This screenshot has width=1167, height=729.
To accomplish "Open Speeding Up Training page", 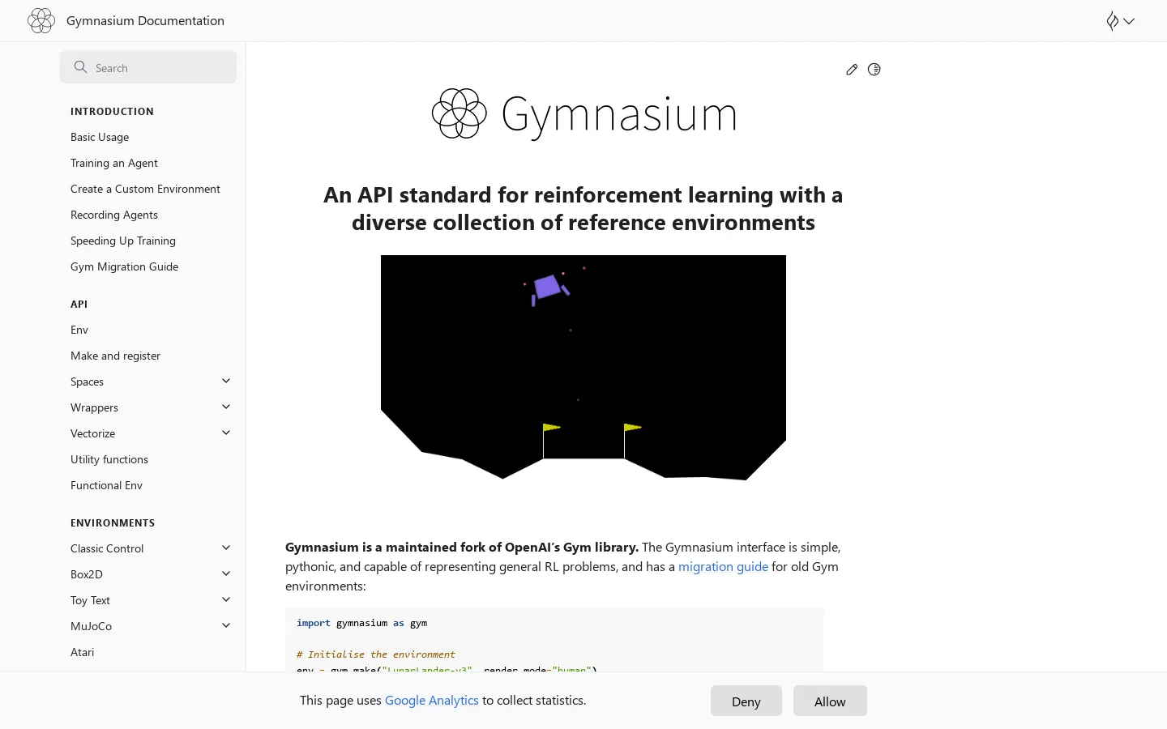I will [x=123, y=241].
